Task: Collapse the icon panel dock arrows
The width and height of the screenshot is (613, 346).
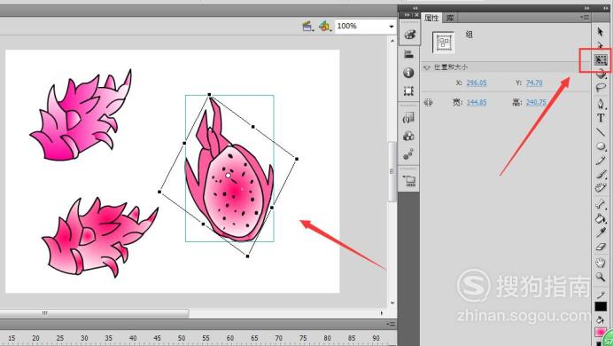Action: 407,15
